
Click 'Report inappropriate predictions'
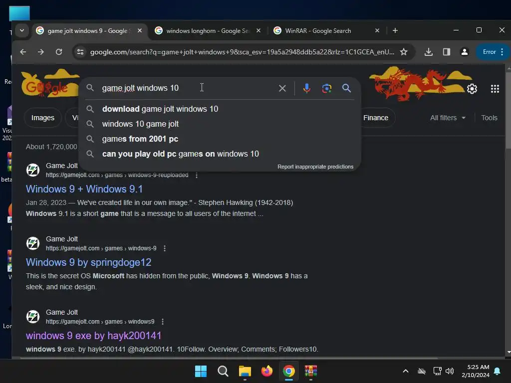click(315, 167)
